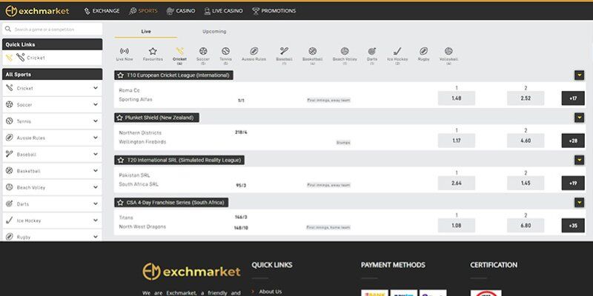Click the Soccer ball icon in the All Sports list
The image size is (593, 296).
pos(10,104)
